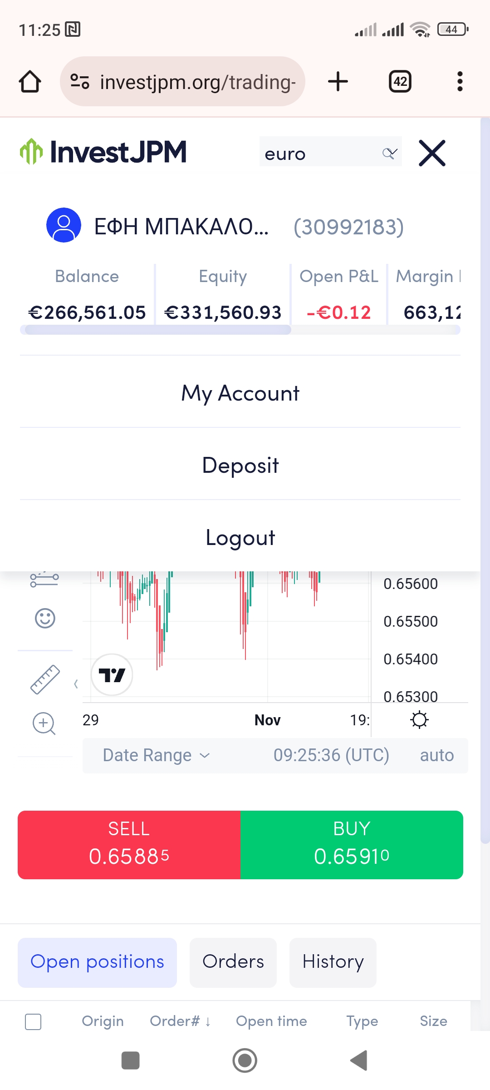
Task: Close the account menu with the X
Action: (432, 153)
